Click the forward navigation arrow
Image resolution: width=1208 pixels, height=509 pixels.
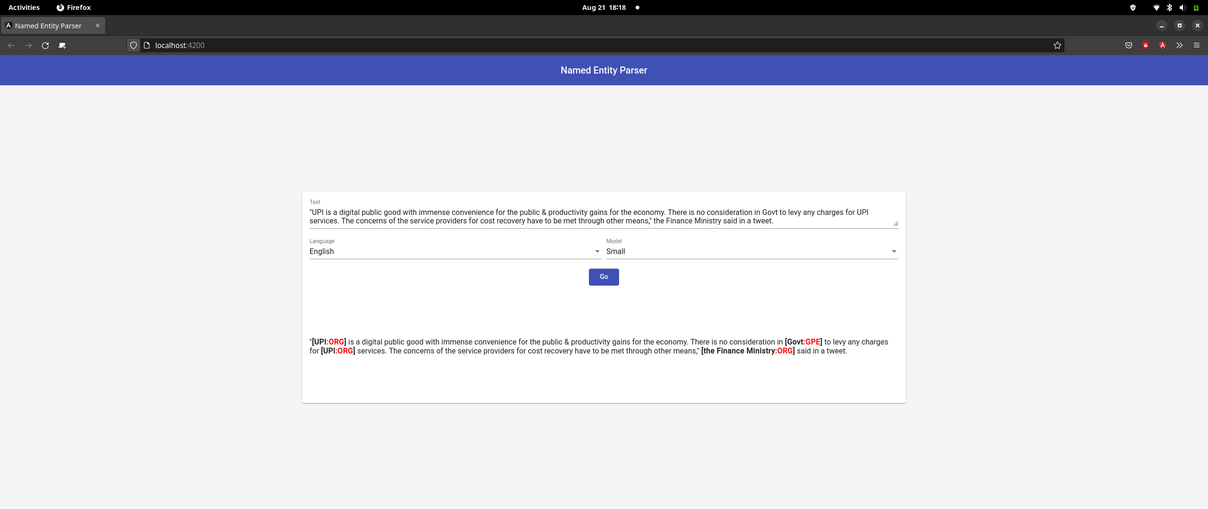click(28, 45)
